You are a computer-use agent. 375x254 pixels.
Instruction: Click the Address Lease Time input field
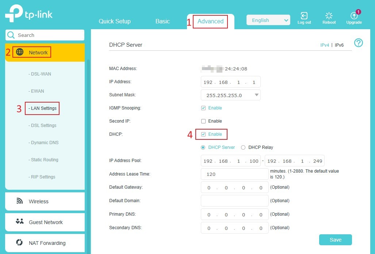234,174
